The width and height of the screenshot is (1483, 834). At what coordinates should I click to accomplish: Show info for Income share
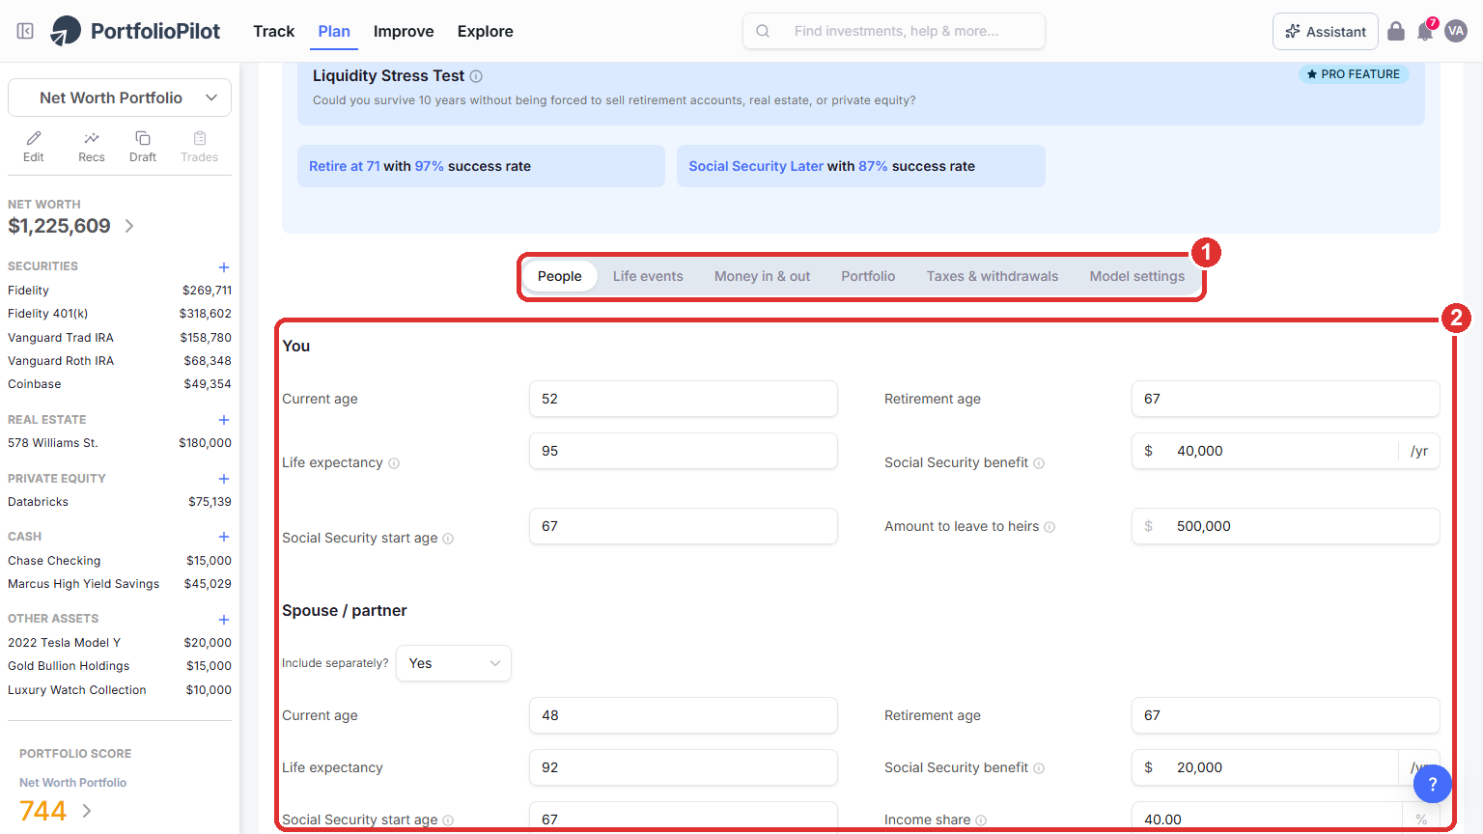click(981, 820)
